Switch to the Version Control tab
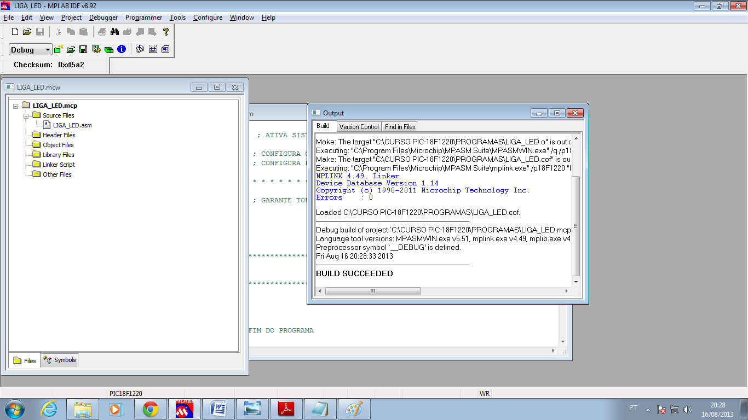 (359, 126)
